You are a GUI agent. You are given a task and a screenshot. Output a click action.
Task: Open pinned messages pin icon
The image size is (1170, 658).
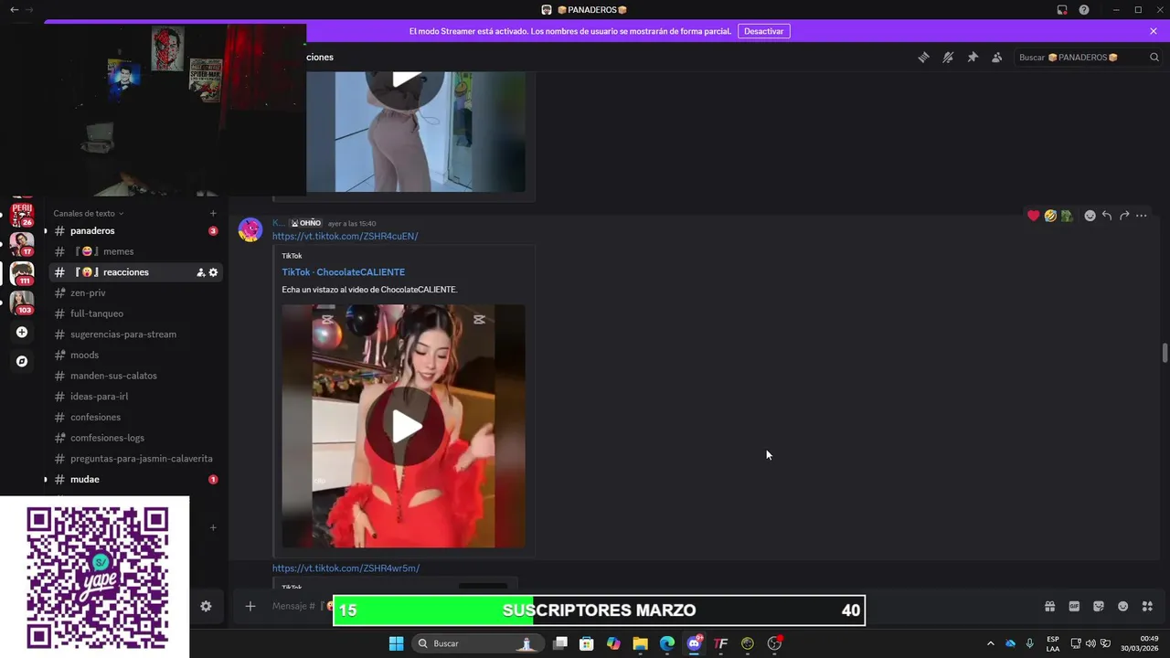click(x=973, y=58)
